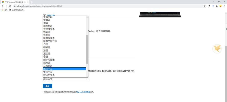
Task: Reload the Microsoft download page
Action: click(10, 6)
